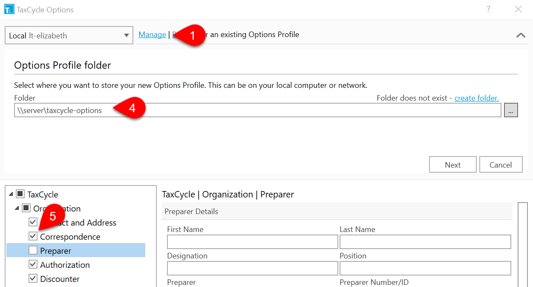Toggle the Contact and Address checkbox
This screenshot has height=287, width=533.
click(33, 222)
